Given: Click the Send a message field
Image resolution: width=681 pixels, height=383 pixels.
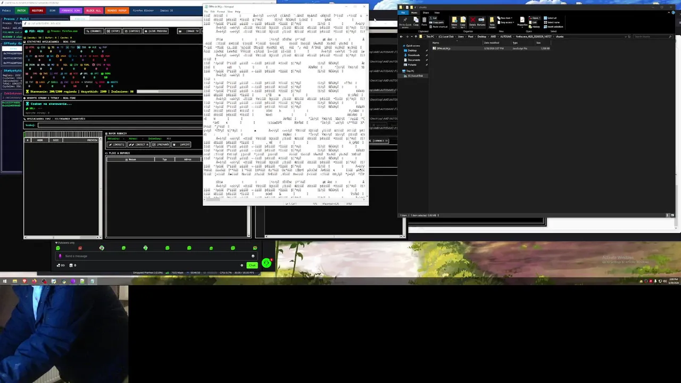Looking at the screenshot, I should pyautogui.click(x=156, y=256).
